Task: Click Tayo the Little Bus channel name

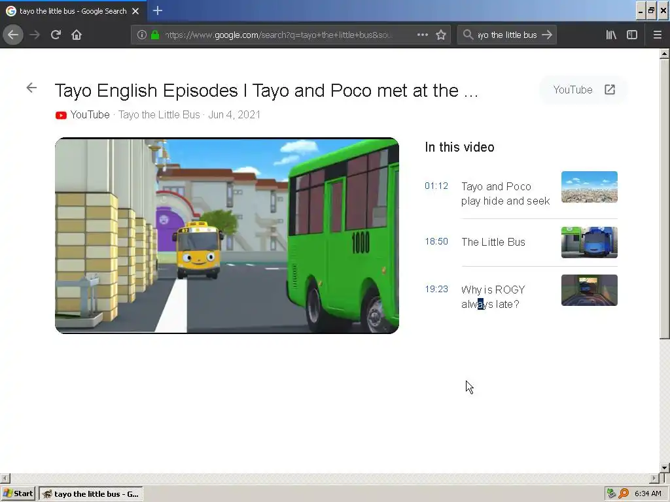Action: [159, 115]
